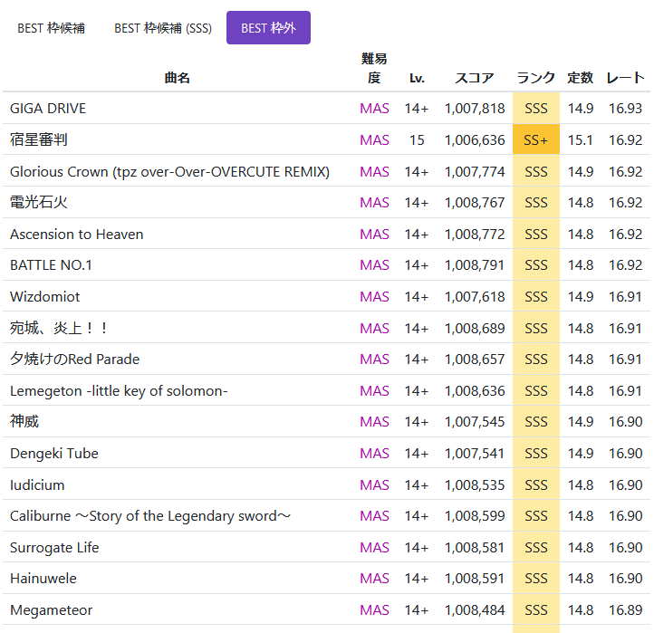Select score 1,008,581 for Surrogate Life
654x633 pixels.
(475, 548)
